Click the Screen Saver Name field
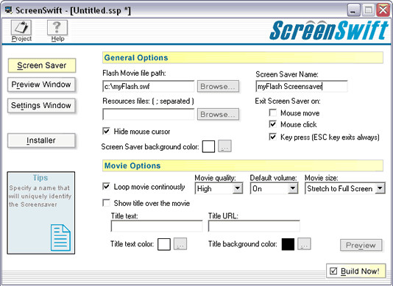393x286 pixels. tap(302, 87)
